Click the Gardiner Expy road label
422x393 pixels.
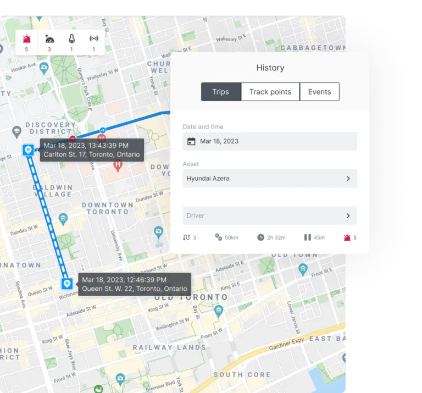tap(286, 344)
